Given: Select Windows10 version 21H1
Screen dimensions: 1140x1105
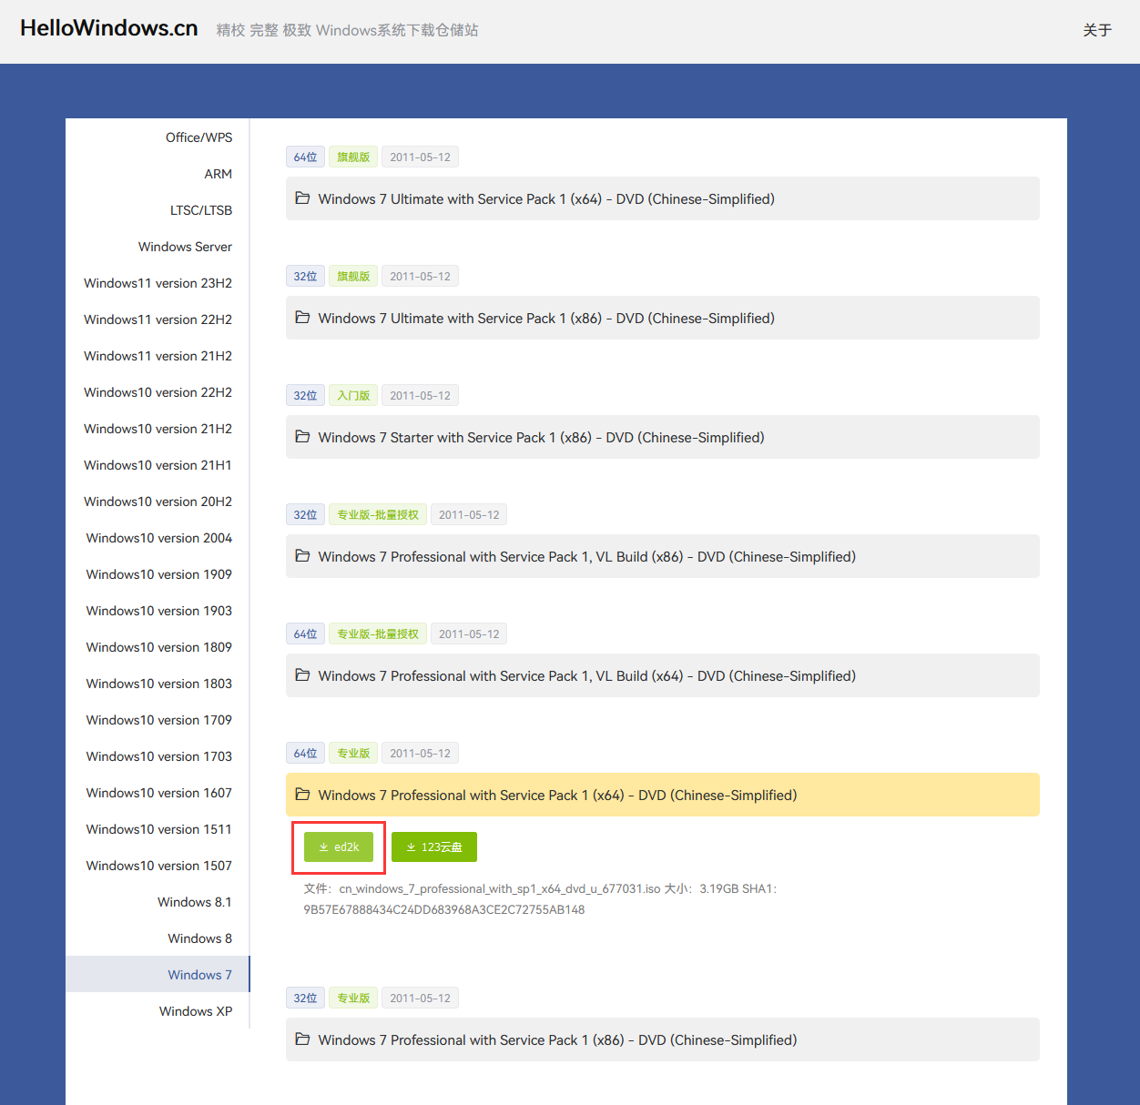Looking at the screenshot, I should click(158, 465).
